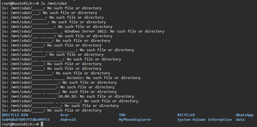Image resolution: width=257 pixels, height=127 pixels.
Task: Click the terminal cursor at the last prompt
Action: point(42,124)
